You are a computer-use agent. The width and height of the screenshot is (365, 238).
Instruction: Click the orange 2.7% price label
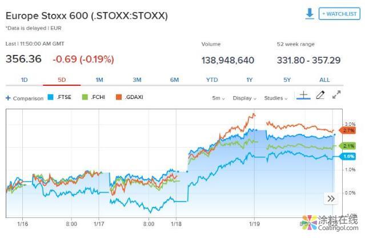point(349,130)
